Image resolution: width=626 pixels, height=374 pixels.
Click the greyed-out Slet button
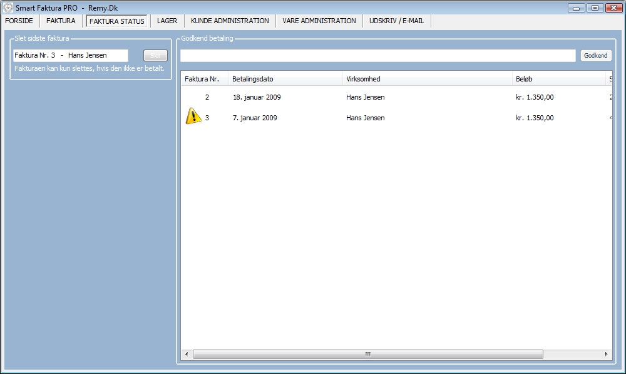pos(155,56)
